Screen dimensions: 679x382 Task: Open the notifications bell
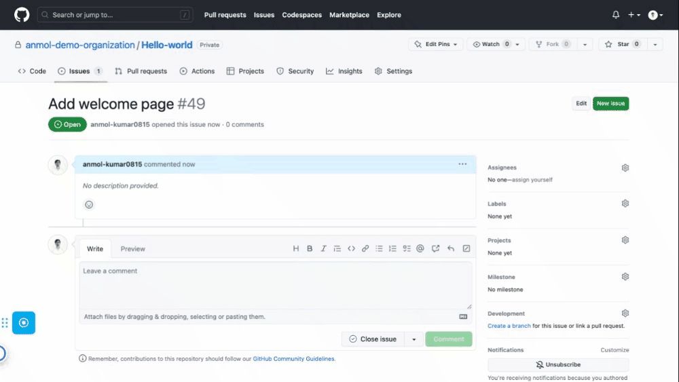(616, 15)
